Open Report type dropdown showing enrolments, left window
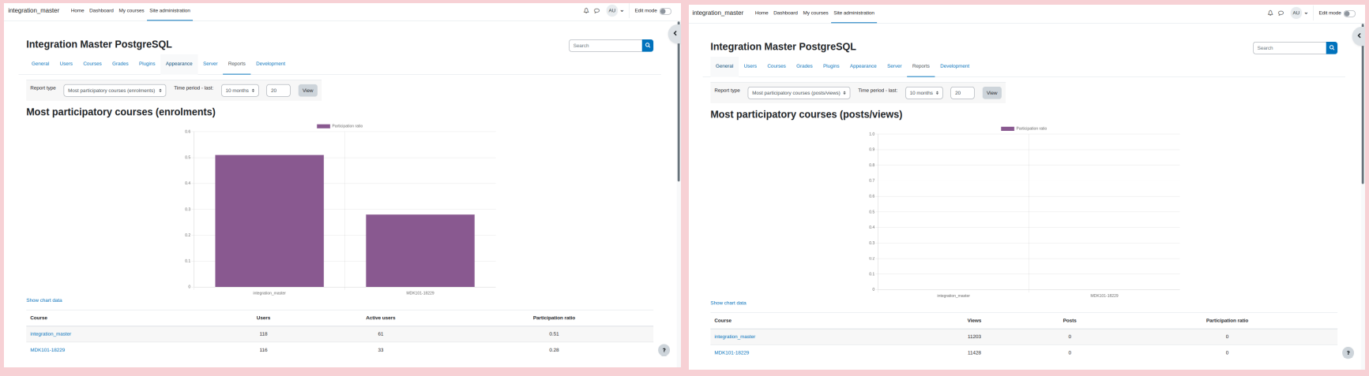 (x=115, y=91)
